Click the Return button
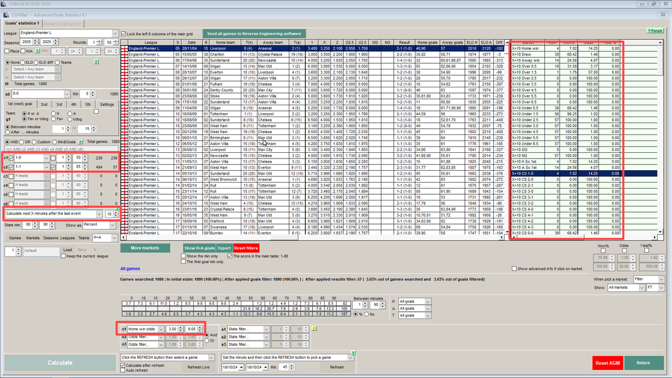The height and width of the screenshot is (378, 672). [643, 363]
